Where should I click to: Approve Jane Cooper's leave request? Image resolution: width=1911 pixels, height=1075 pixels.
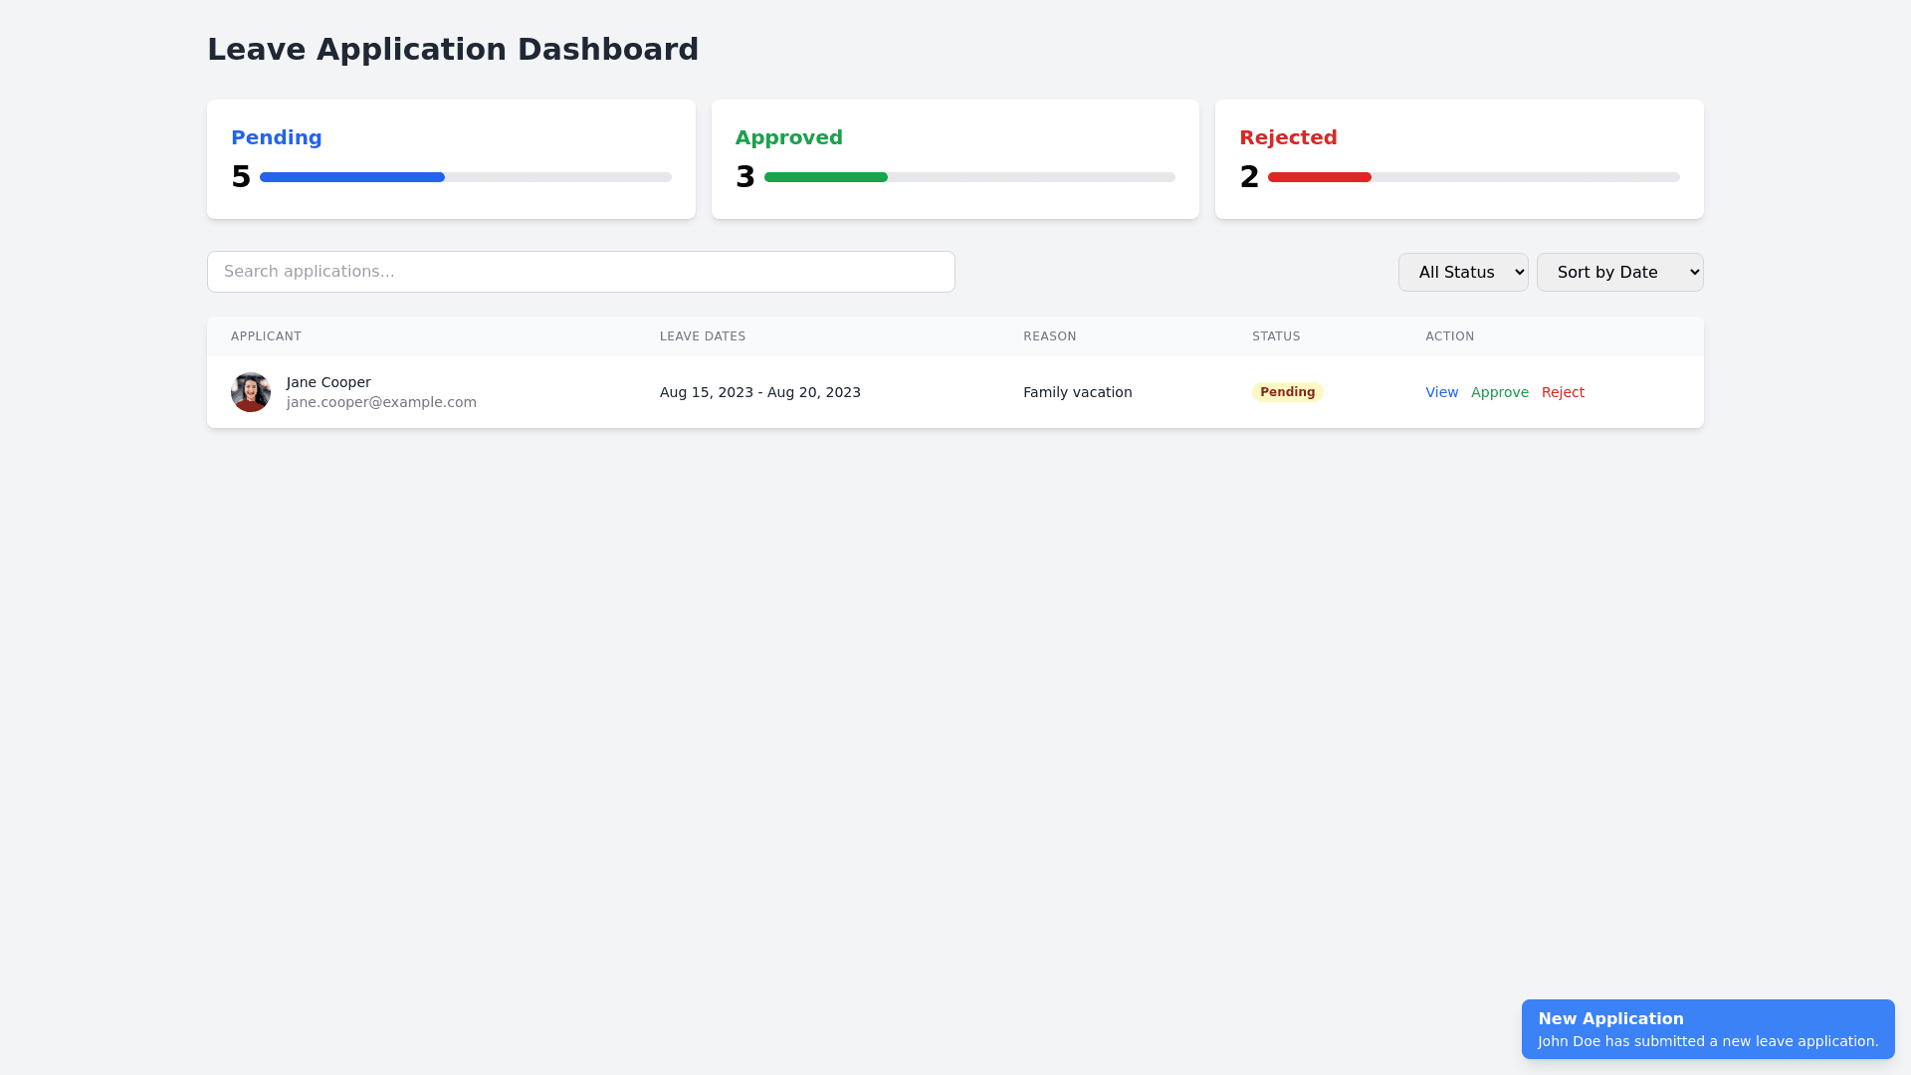click(1499, 392)
